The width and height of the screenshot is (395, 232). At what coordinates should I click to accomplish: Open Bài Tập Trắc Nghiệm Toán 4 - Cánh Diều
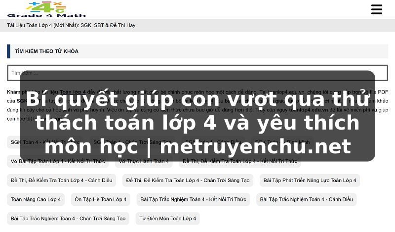point(306,199)
